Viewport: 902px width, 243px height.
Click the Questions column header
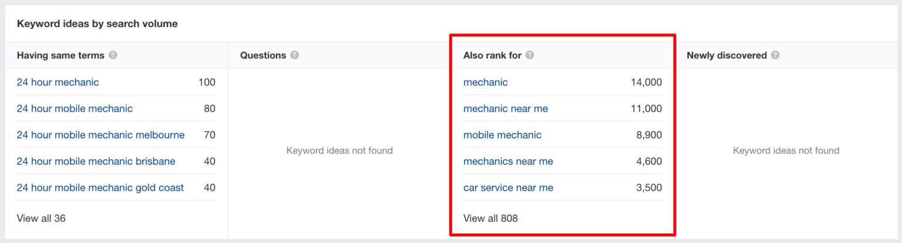[263, 55]
